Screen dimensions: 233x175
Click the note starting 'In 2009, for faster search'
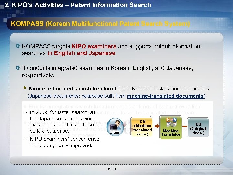tap(66, 122)
